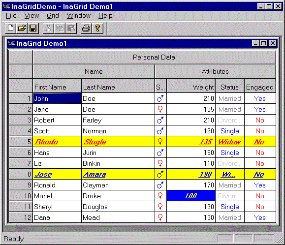Click the female symbol in Rhoda's row
Screen dimensions: 285x245
point(160,142)
